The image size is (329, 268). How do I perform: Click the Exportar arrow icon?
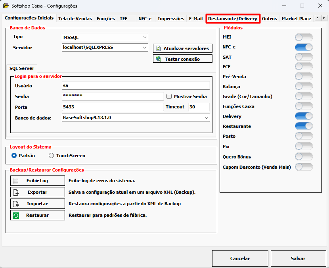(16, 192)
